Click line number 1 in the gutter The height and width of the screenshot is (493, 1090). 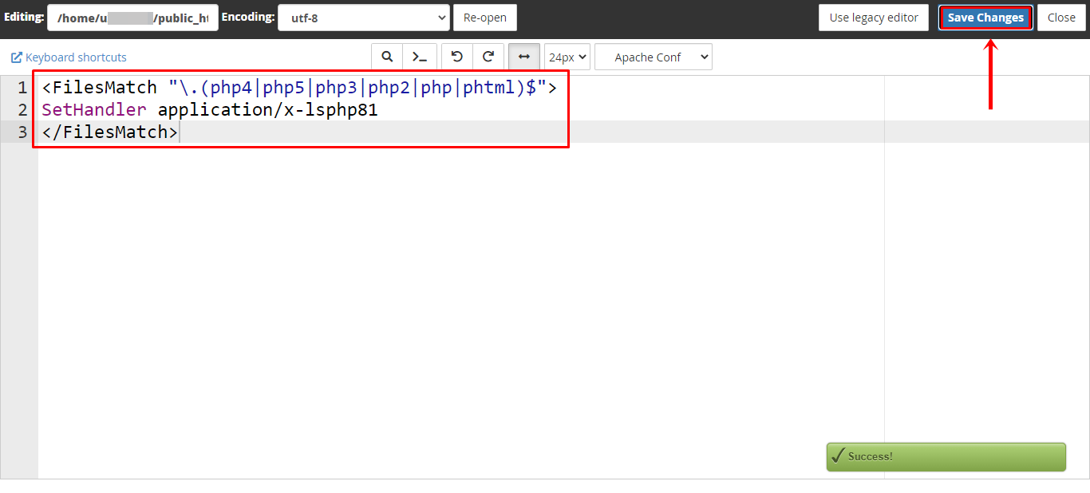(21, 87)
